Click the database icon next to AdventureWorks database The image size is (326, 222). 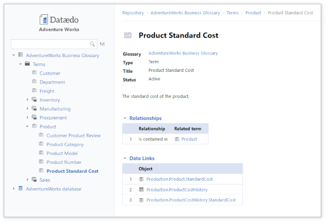(x=21, y=188)
